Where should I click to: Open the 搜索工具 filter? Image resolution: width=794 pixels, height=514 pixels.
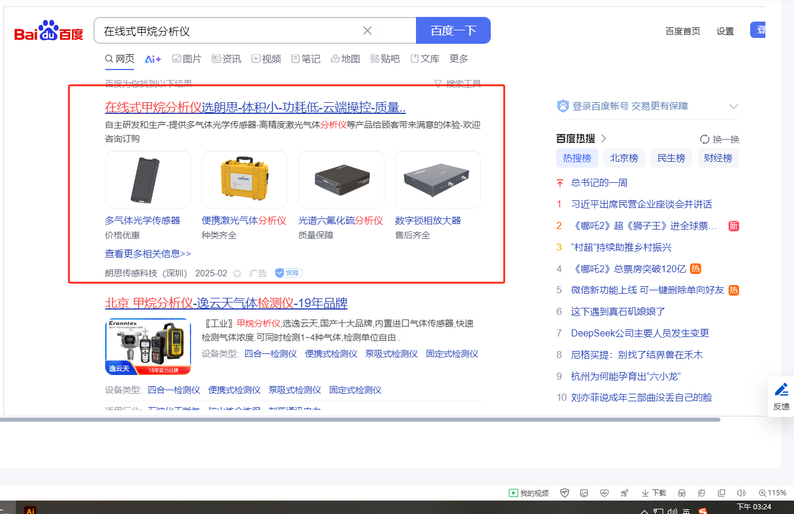tap(458, 84)
